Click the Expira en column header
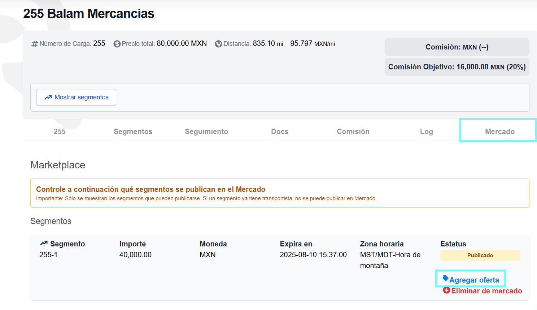This screenshot has height=310, width=537. tap(296, 244)
